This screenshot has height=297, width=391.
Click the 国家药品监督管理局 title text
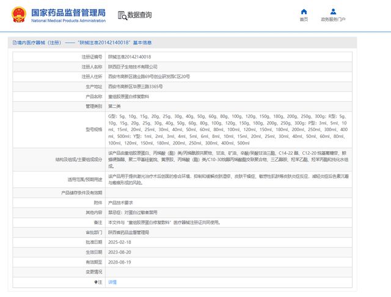click(68, 13)
